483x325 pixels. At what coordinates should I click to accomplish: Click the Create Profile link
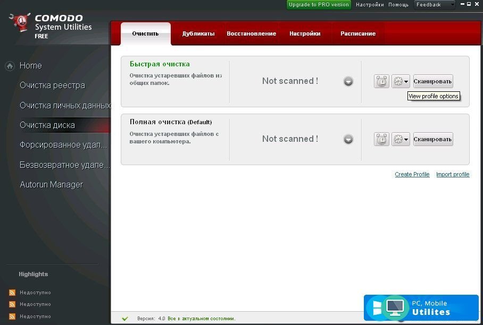(412, 174)
